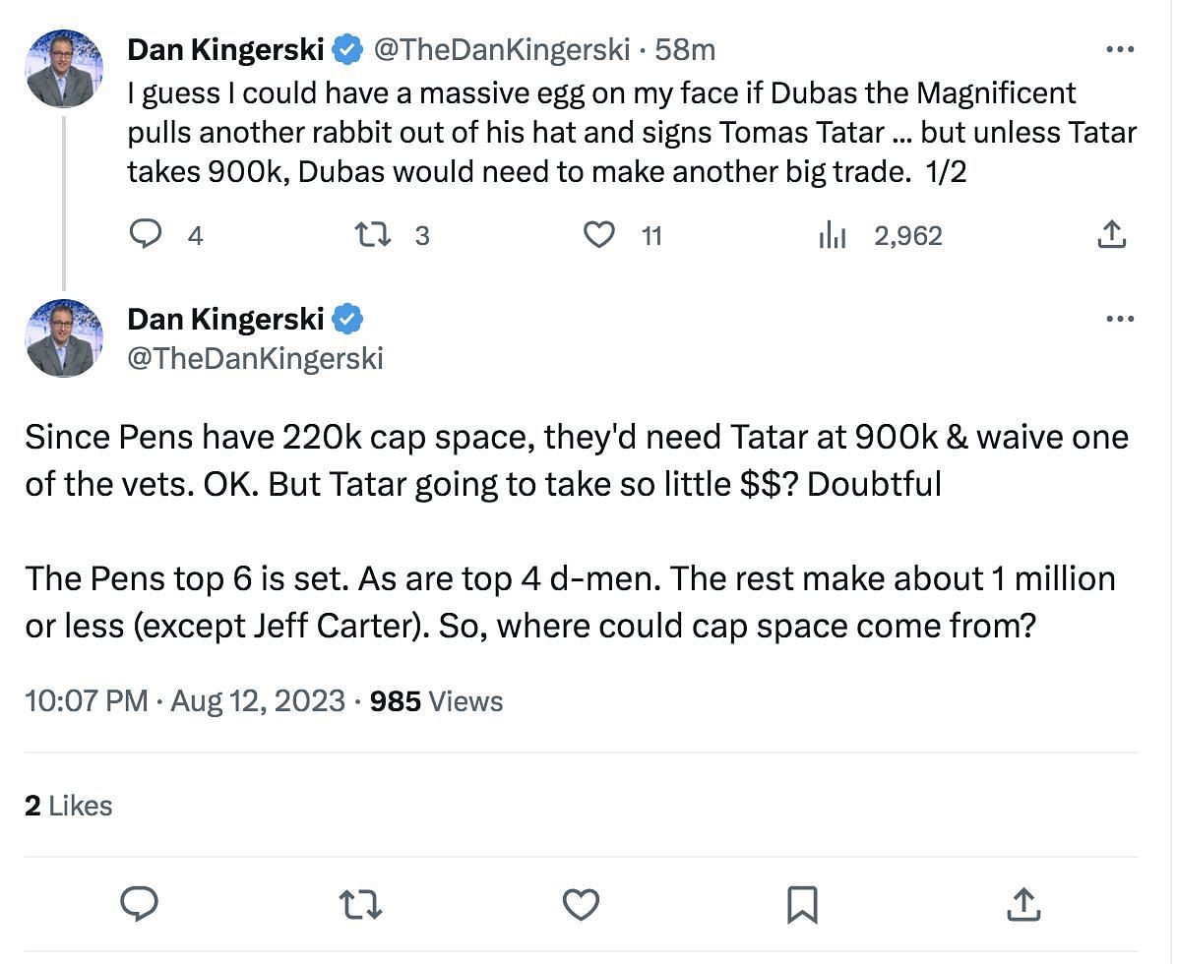Click the 985 Views count
The height and width of the screenshot is (964, 1177).
pyautogui.click(x=436, y=701)
